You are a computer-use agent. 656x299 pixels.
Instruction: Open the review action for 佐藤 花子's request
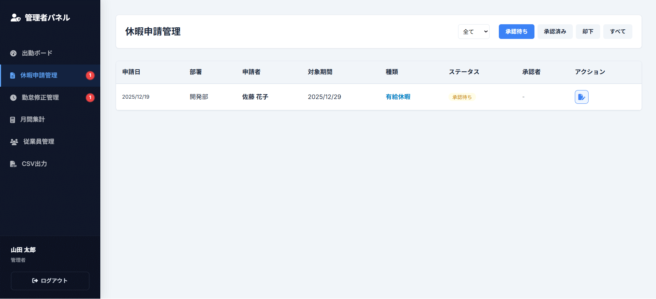[581, 97]
